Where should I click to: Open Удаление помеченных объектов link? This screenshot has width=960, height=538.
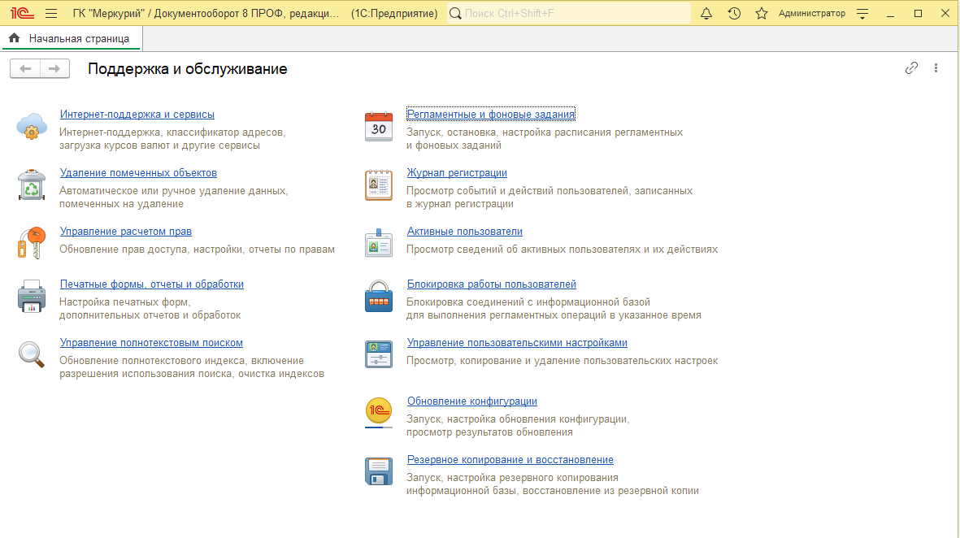[138, 173]
